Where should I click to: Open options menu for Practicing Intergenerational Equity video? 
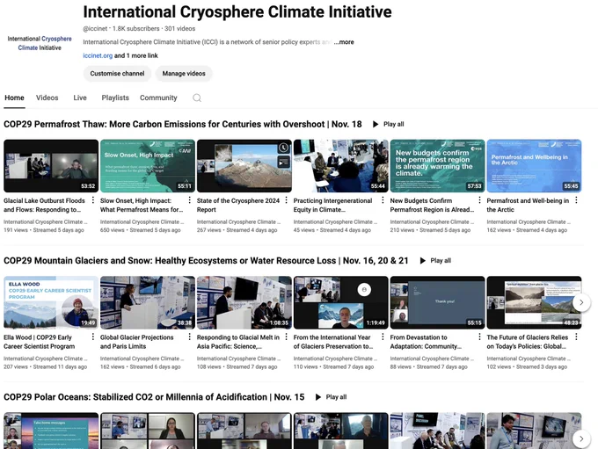383,200
